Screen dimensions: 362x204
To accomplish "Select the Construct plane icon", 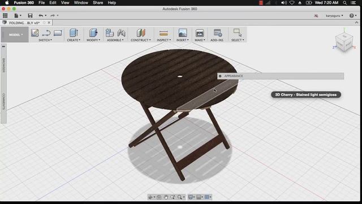I will click(x=141, y=33).
